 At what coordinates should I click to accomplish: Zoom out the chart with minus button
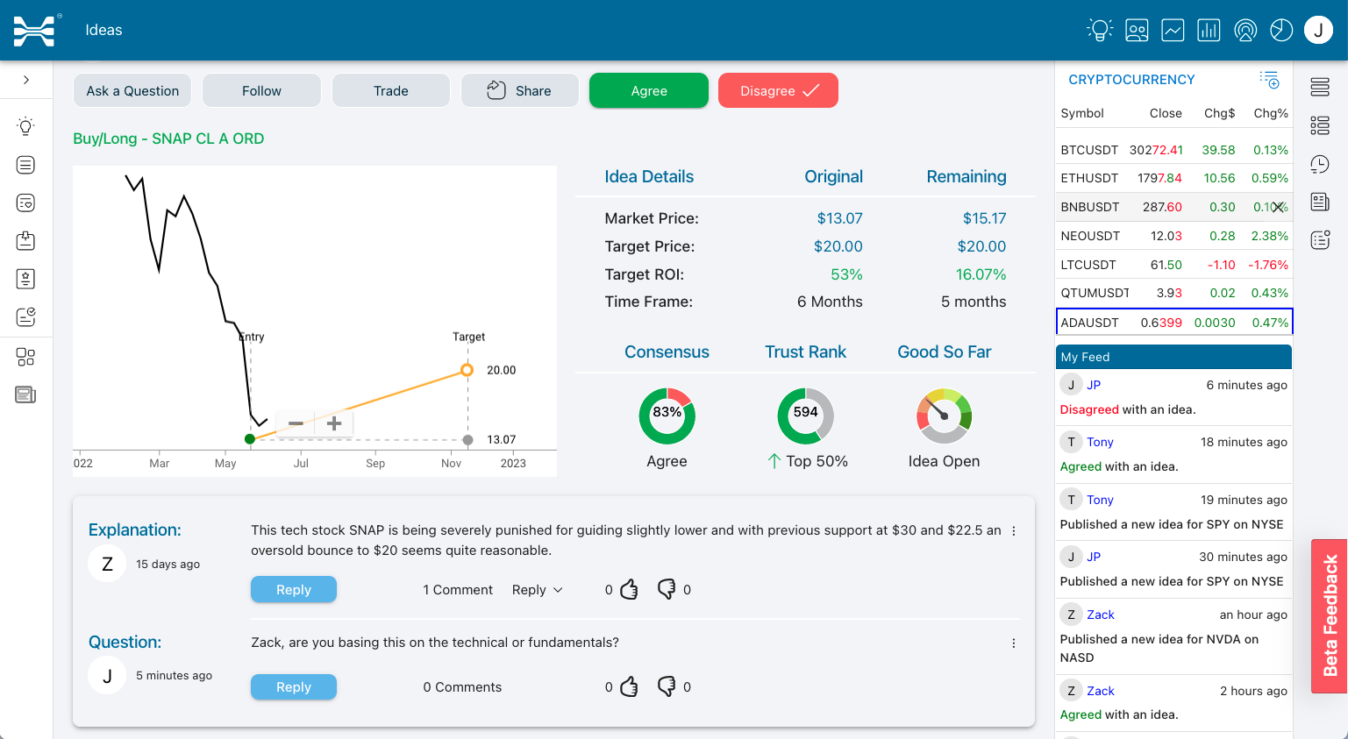[x=296, y=423]
